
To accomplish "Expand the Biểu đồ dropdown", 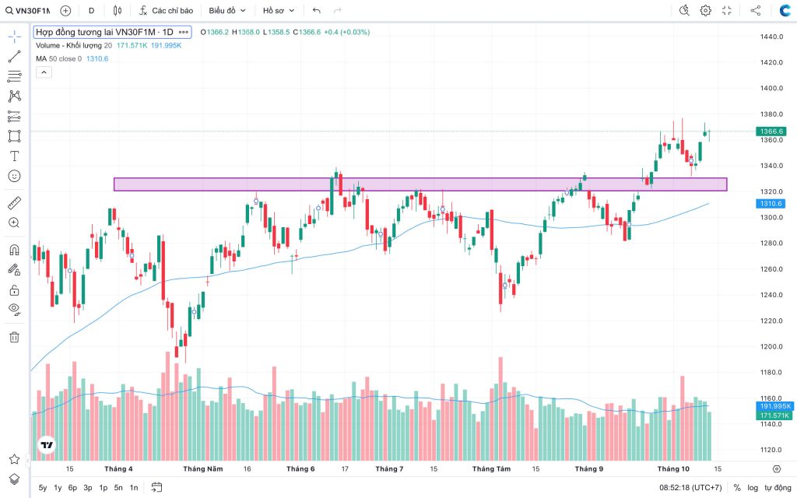I will 227,11.
